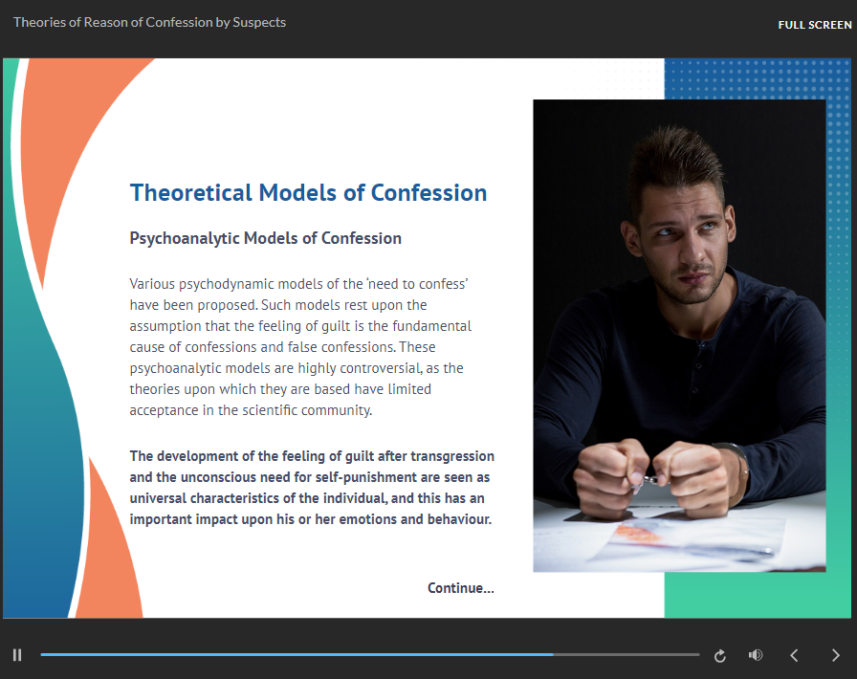Click the FULL SCREEN button

(x=814, y=25)
